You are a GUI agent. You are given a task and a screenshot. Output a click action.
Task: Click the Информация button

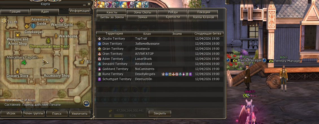(80, 11)
